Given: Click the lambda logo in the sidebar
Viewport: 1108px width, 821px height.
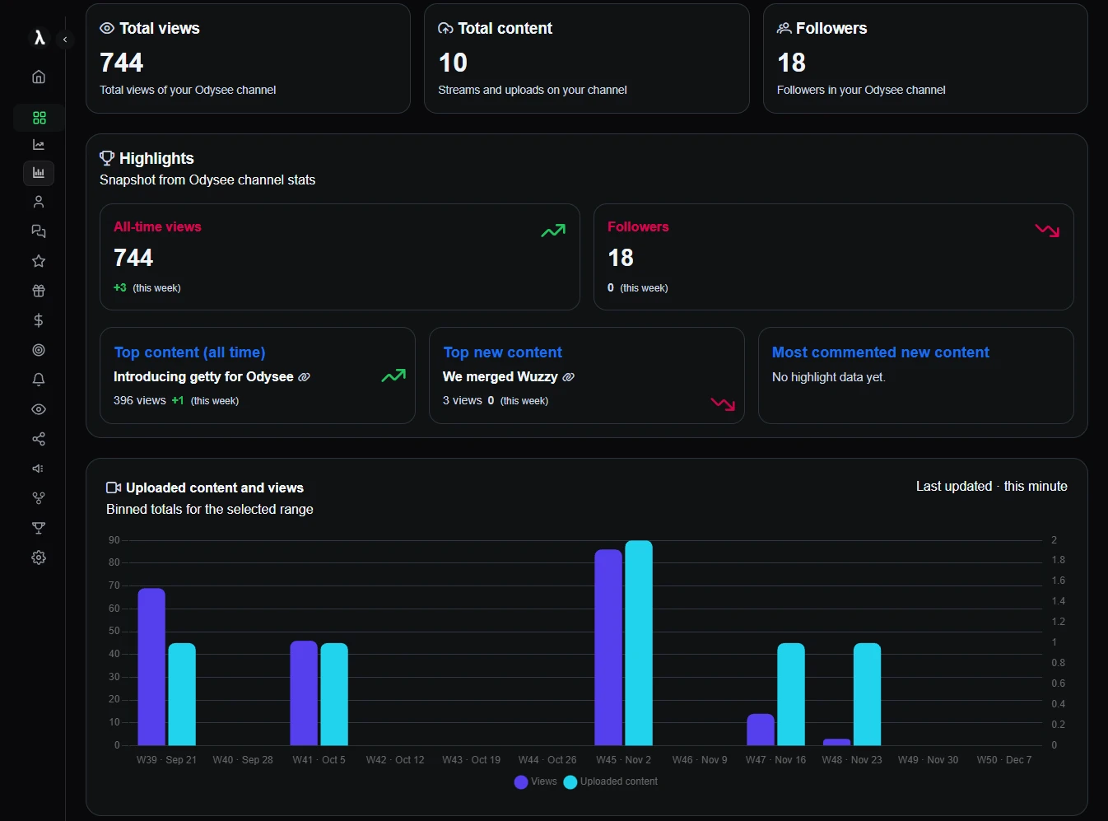Looking at the screenshot, I should (39, 38).
